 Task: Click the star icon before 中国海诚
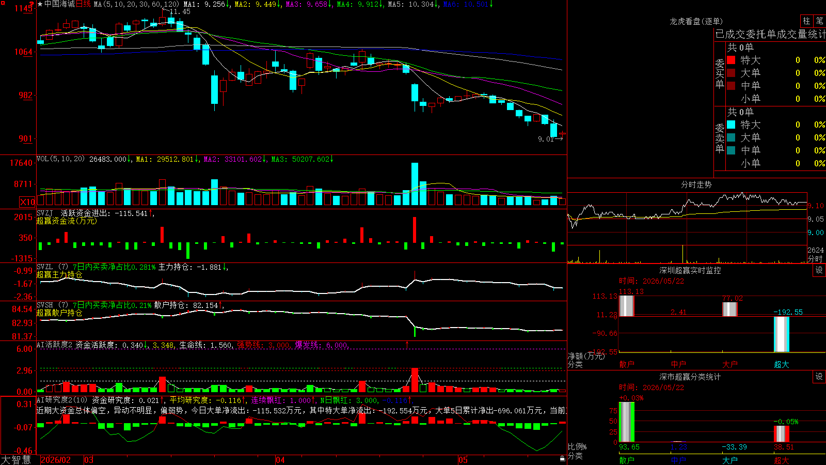tap(40, 4)
